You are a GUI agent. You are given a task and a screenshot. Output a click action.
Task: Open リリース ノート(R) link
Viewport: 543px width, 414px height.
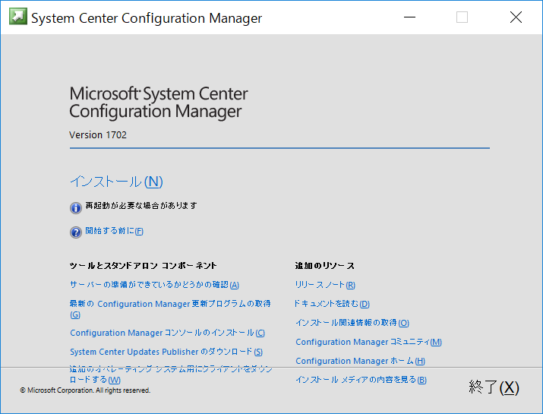coord(325,285)
